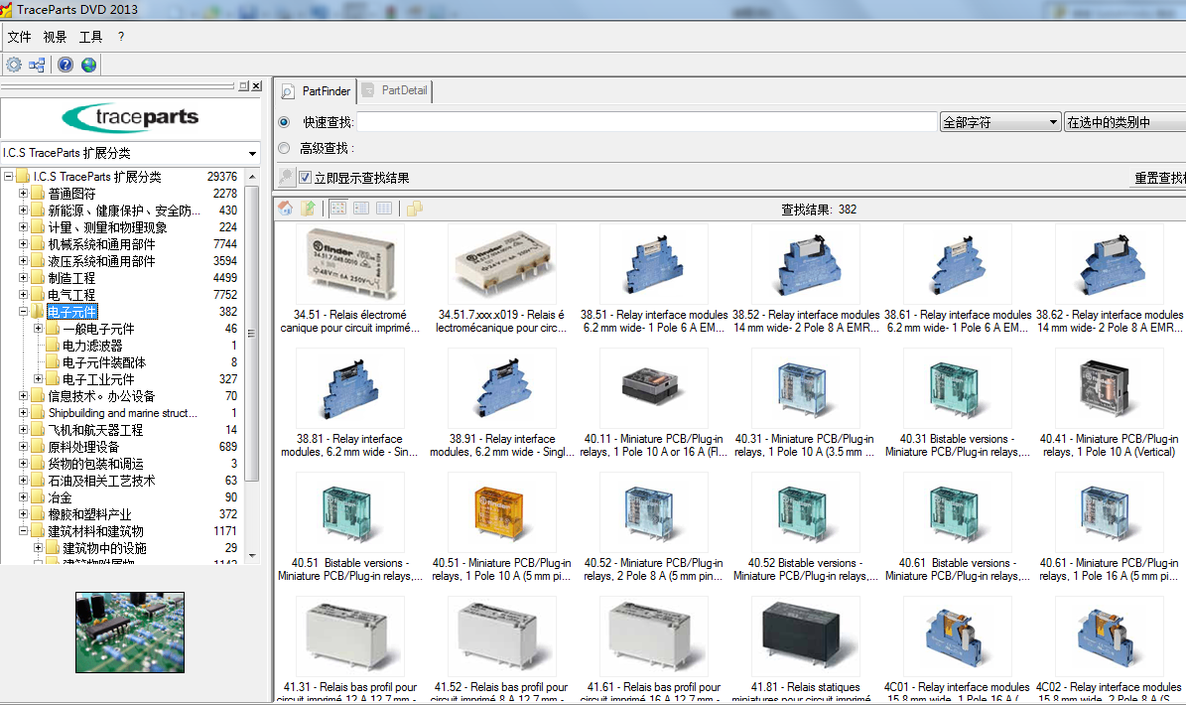This screenshot has width=1186, height=705.
Task: Switch results to detailed list view
Action: click(383, 208)
